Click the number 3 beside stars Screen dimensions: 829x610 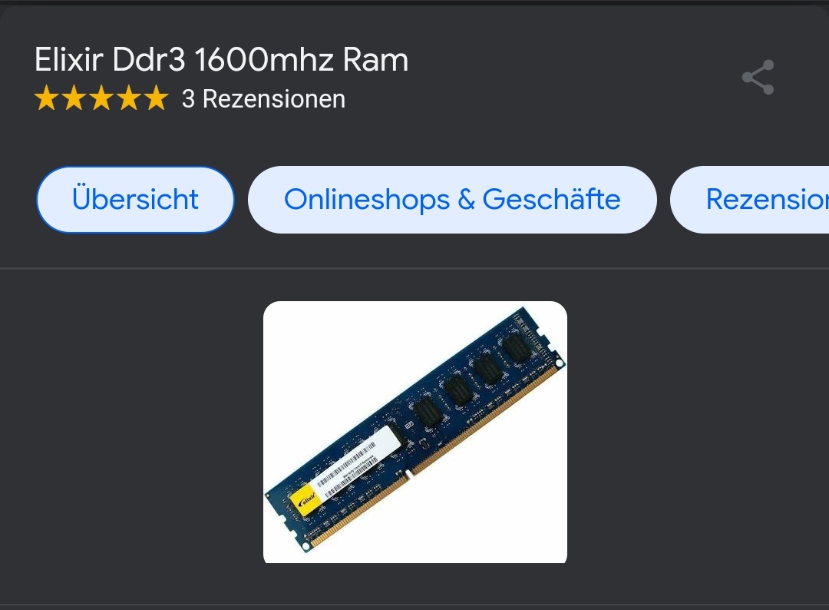[188, 99]
